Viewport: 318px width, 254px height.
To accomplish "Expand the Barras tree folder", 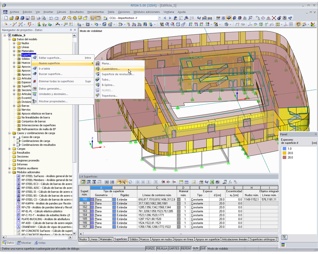I will pyautogui.click(x=14, y=106).
